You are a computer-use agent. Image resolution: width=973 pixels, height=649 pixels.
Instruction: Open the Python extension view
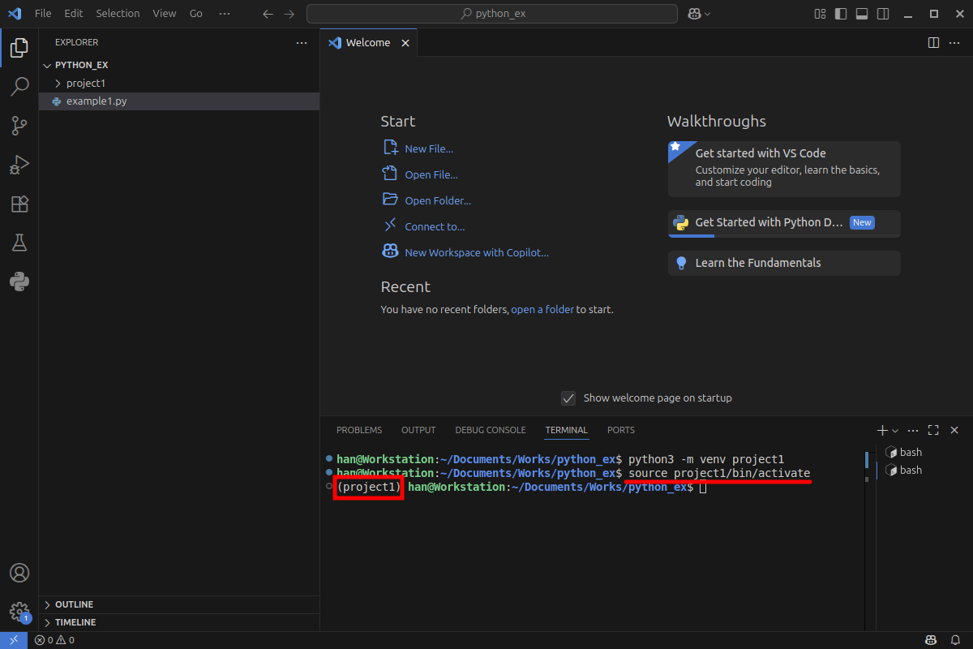pos(19,282)
